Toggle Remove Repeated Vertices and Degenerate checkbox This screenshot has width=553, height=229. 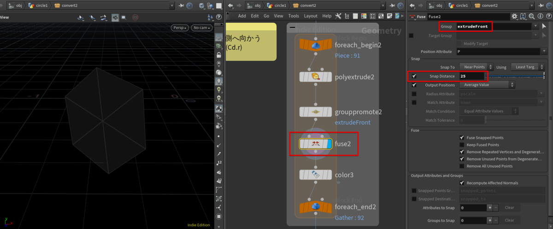coord(462,152)
